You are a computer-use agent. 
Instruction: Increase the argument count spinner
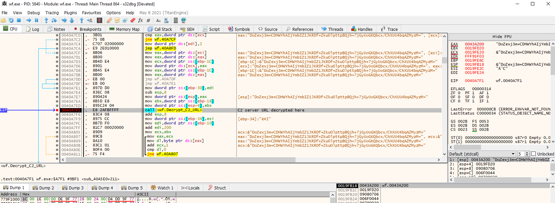(x=527, y=153)
